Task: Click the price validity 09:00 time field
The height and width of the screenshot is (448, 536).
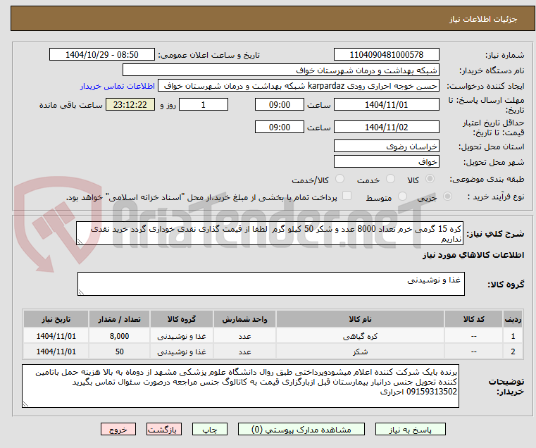Action: pyautogui.click(x=280, y=127)
